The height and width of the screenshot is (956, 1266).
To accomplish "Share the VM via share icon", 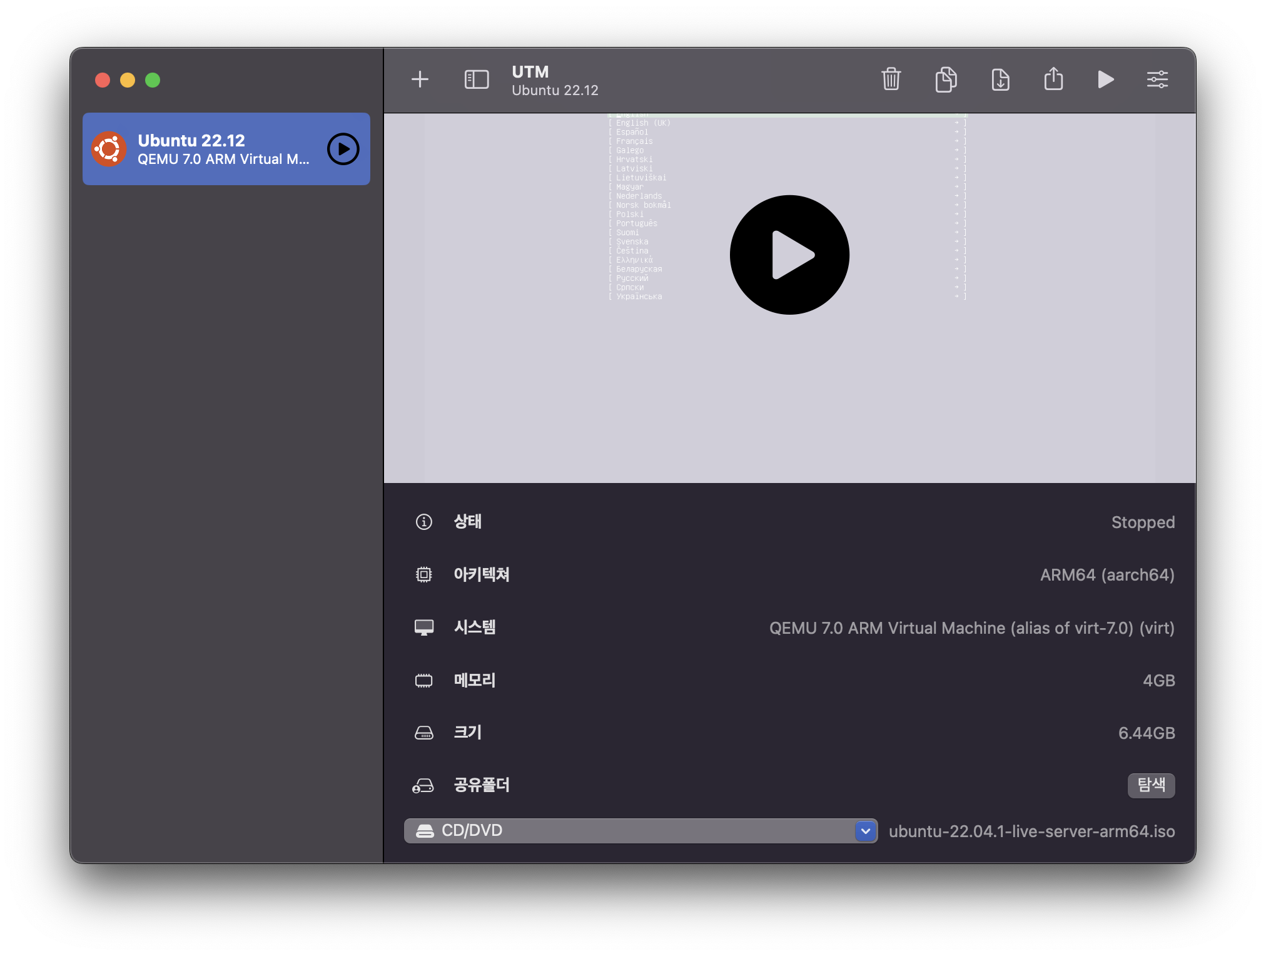I will 1053,79.
